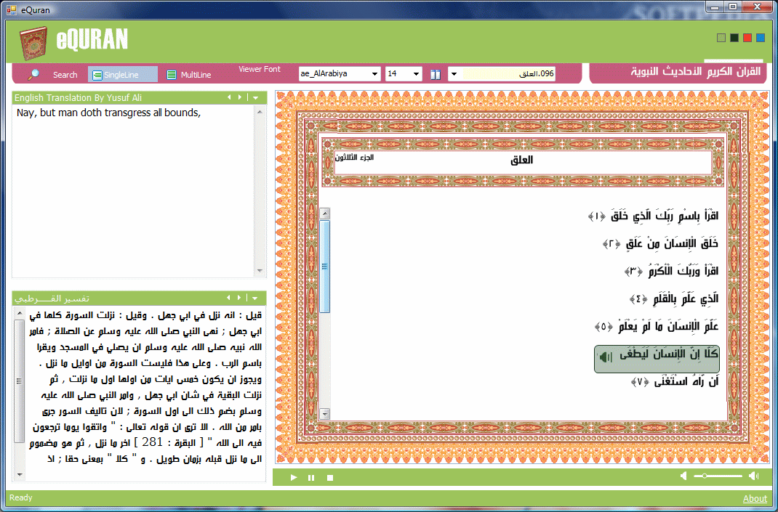Image resolution: width=778 pixels, height=512 pixels.
Task: Select verse 1 of surah Al-Alaq
Action: (653, 216)
